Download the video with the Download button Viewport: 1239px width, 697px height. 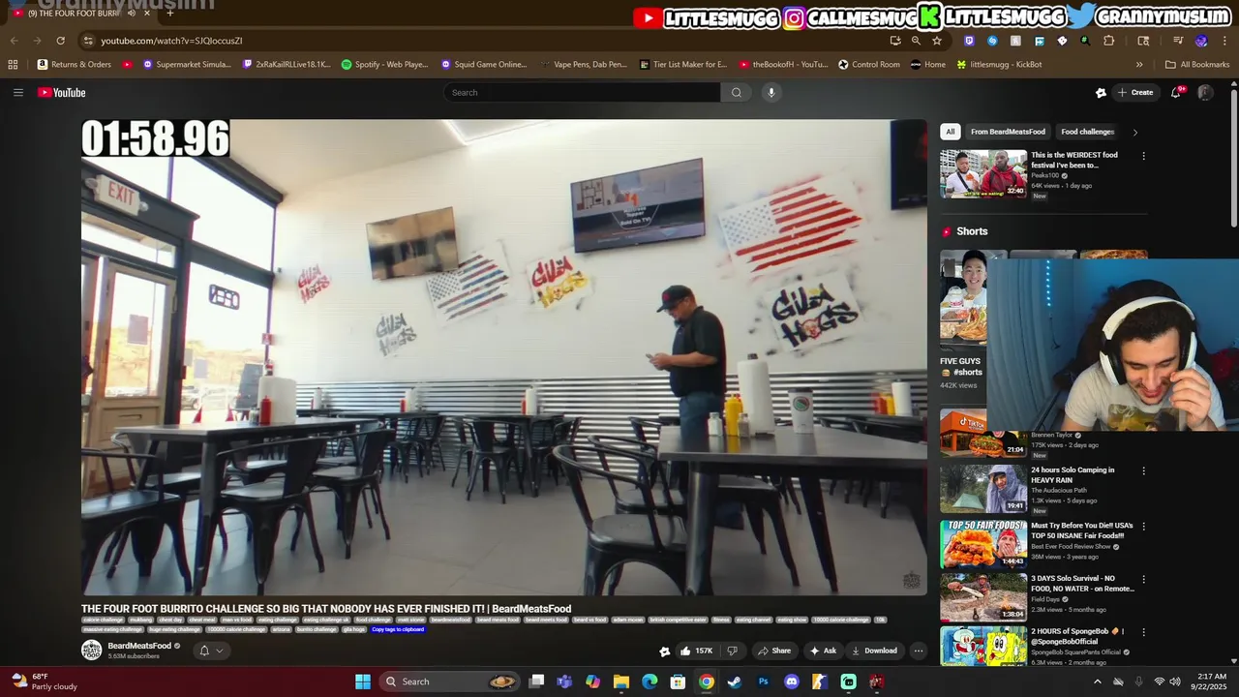873,651
